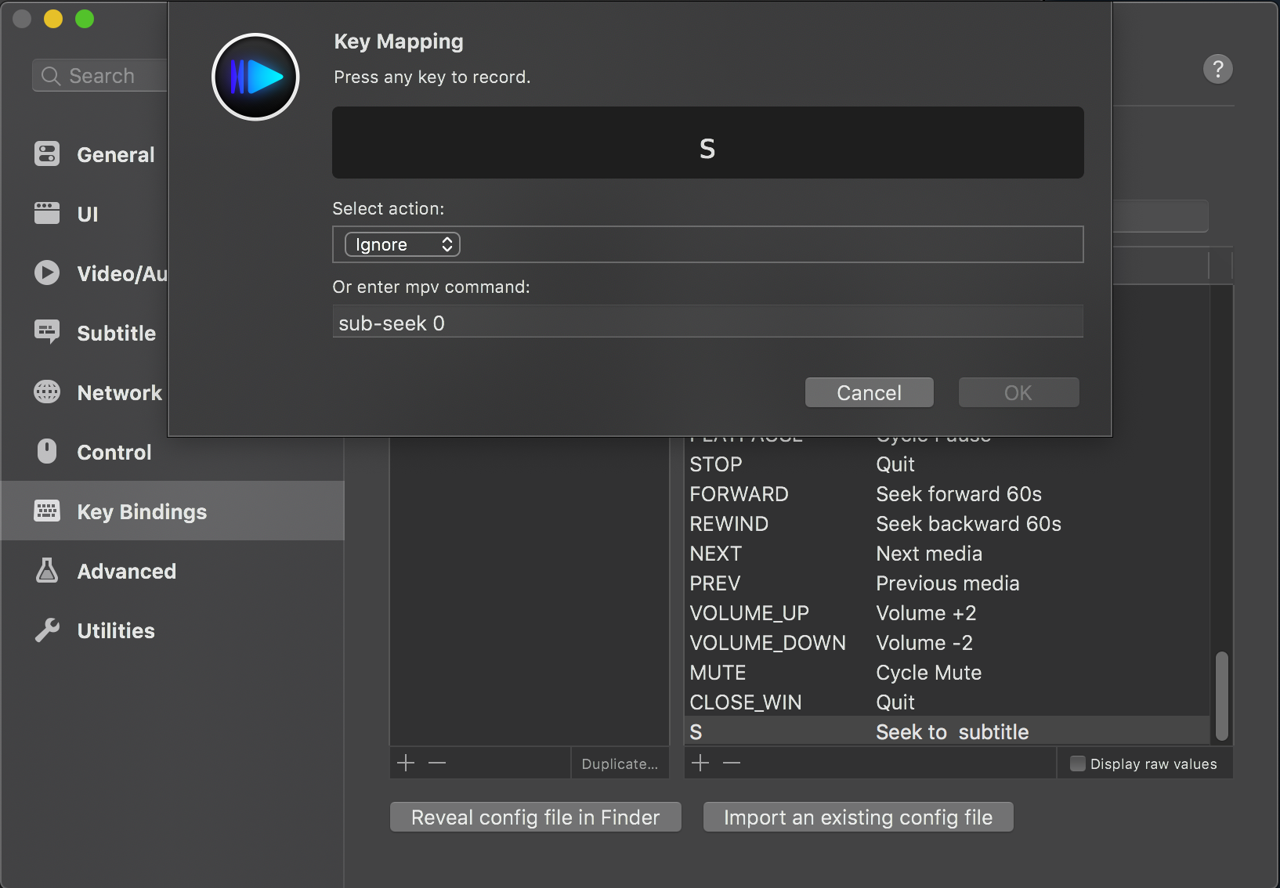Click the Network globe icon

coord(47,392)
